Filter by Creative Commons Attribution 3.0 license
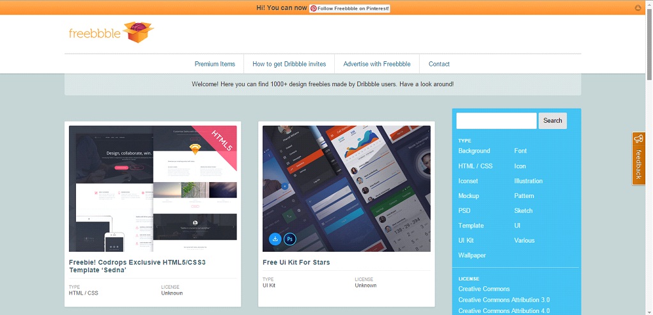The image size is (653, 315). click(503, 300)
